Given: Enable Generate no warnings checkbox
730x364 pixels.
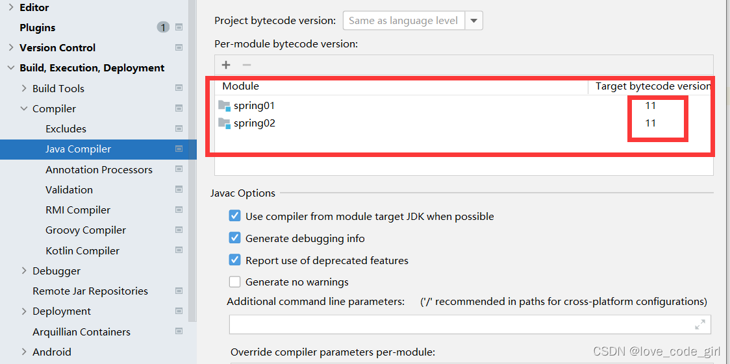Looking at the screenshot, I should (235, 282).
